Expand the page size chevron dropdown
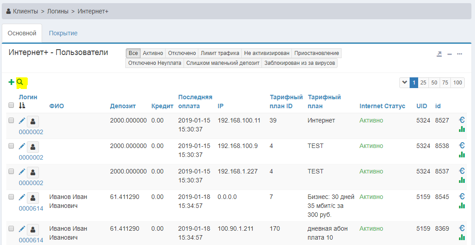Image resolution: width=475 pixels, height=245 pixels. [405, 83]
